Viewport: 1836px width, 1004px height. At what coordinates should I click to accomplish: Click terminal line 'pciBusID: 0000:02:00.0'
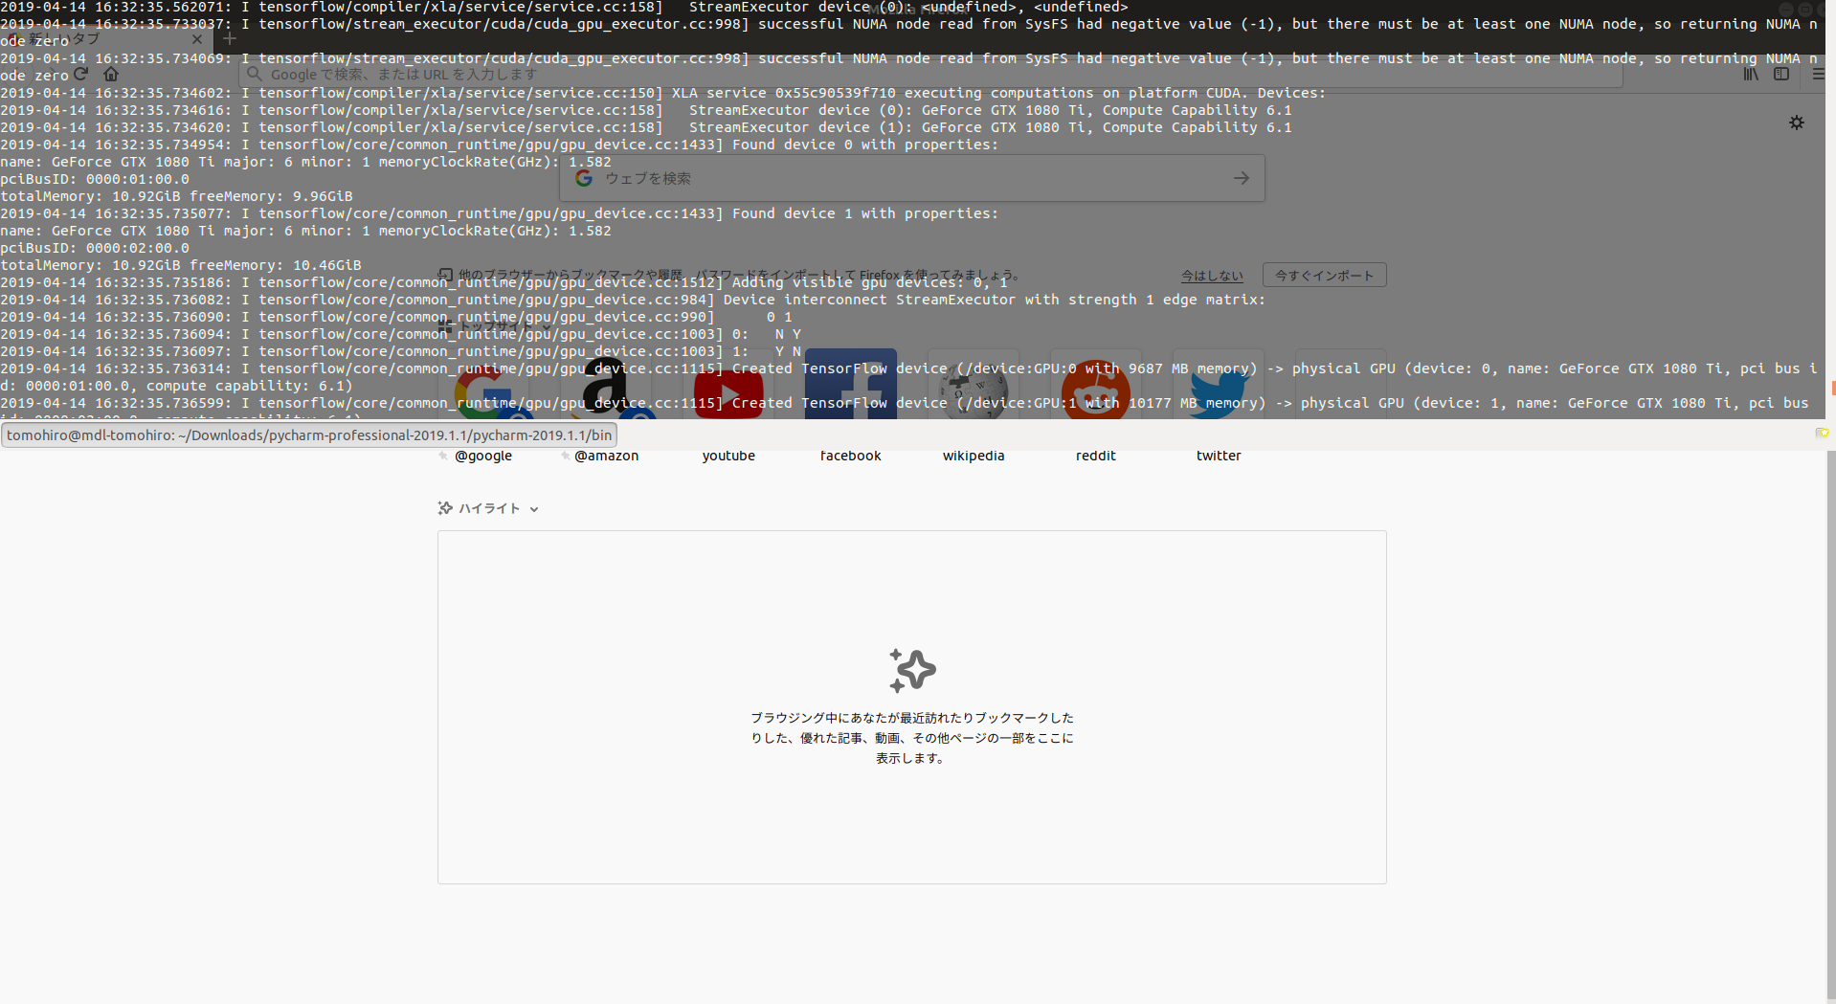coord(95,248)
